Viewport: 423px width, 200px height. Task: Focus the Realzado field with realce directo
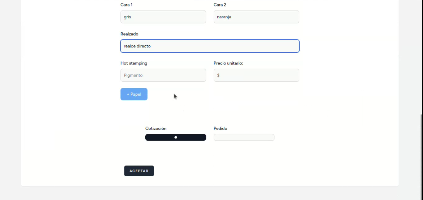(x=210, y=46)
